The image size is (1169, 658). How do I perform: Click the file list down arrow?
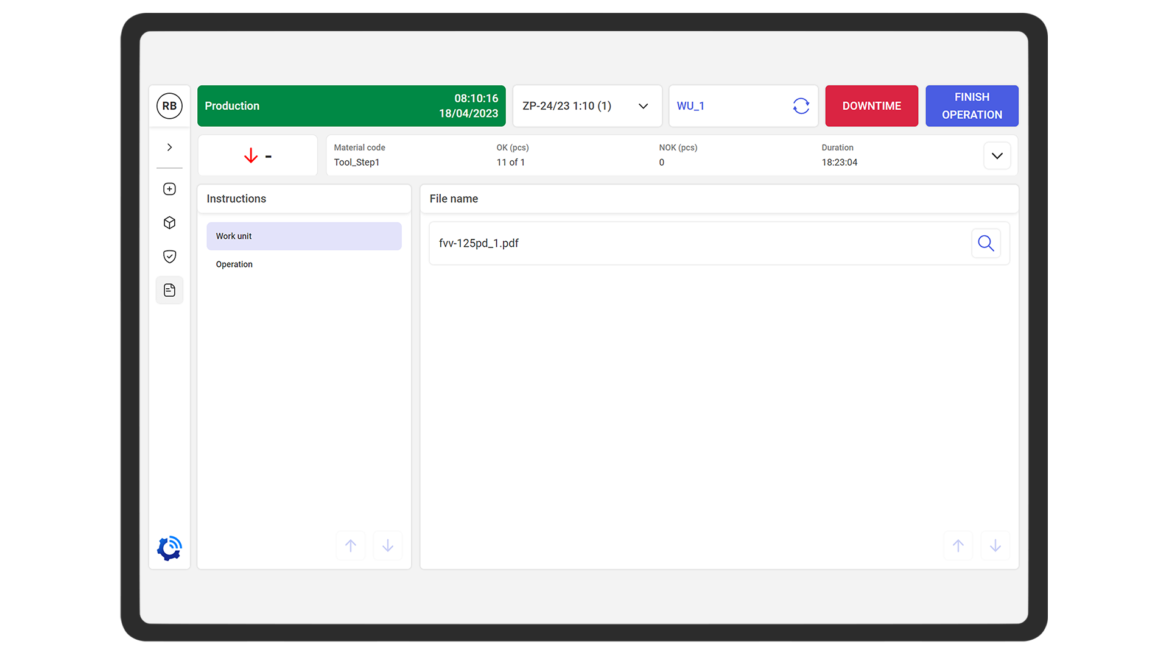(995, 546)
